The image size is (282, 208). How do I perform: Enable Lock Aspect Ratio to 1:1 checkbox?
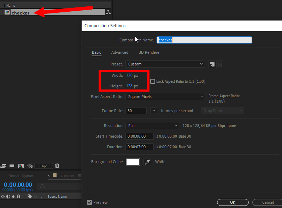click(153, 81)
